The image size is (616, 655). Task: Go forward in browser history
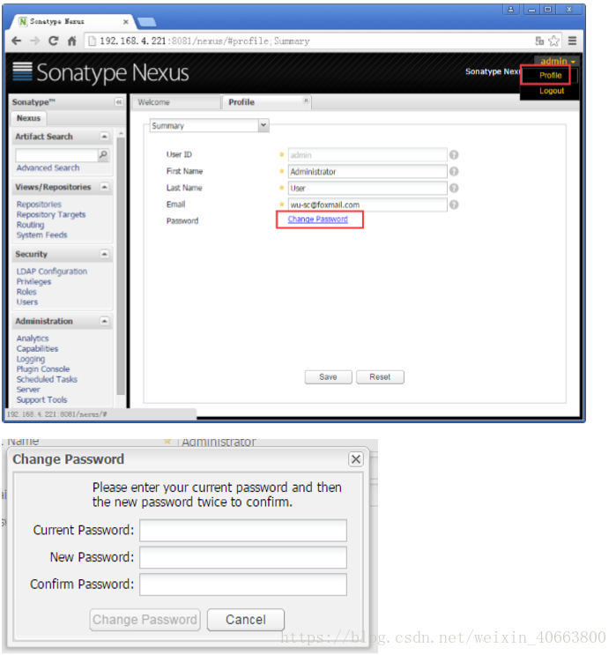click(x=35, y=41)
